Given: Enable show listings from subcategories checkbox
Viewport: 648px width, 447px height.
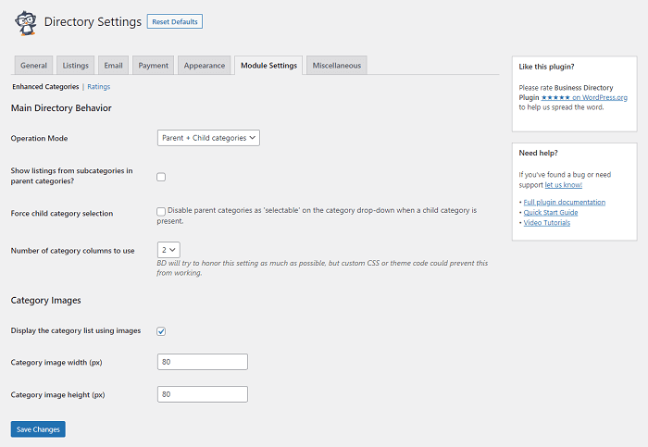Looking at the screenshot, I should pos(161,177).
